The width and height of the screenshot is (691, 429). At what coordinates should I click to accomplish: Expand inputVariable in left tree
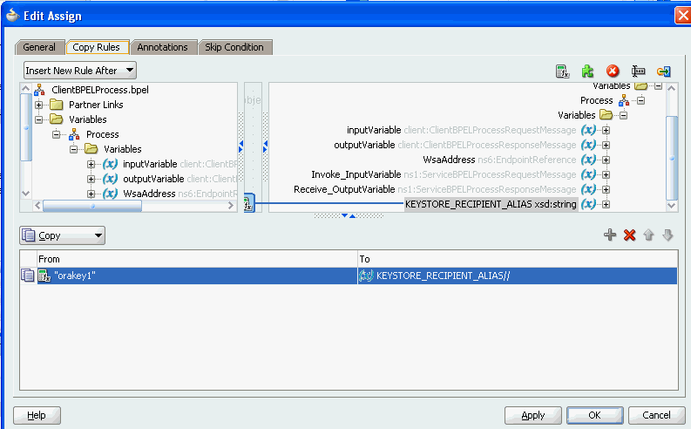pos(91,165)
